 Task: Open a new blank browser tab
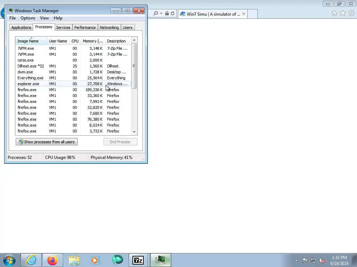pyautogui.click(x=252, y=14)
